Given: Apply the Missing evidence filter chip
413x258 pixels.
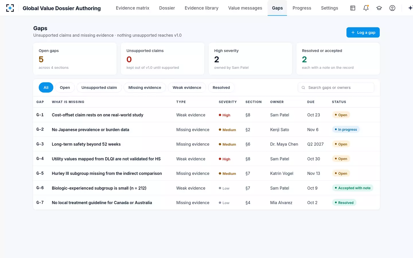Looking at the screenshot, I should click(145, 87).
